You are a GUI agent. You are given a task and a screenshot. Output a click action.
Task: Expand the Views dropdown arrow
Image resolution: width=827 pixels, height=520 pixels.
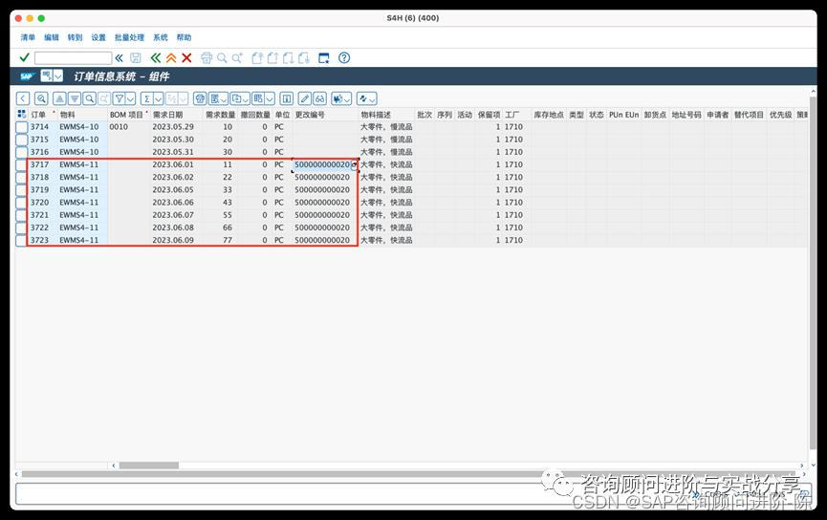(224, 98)
